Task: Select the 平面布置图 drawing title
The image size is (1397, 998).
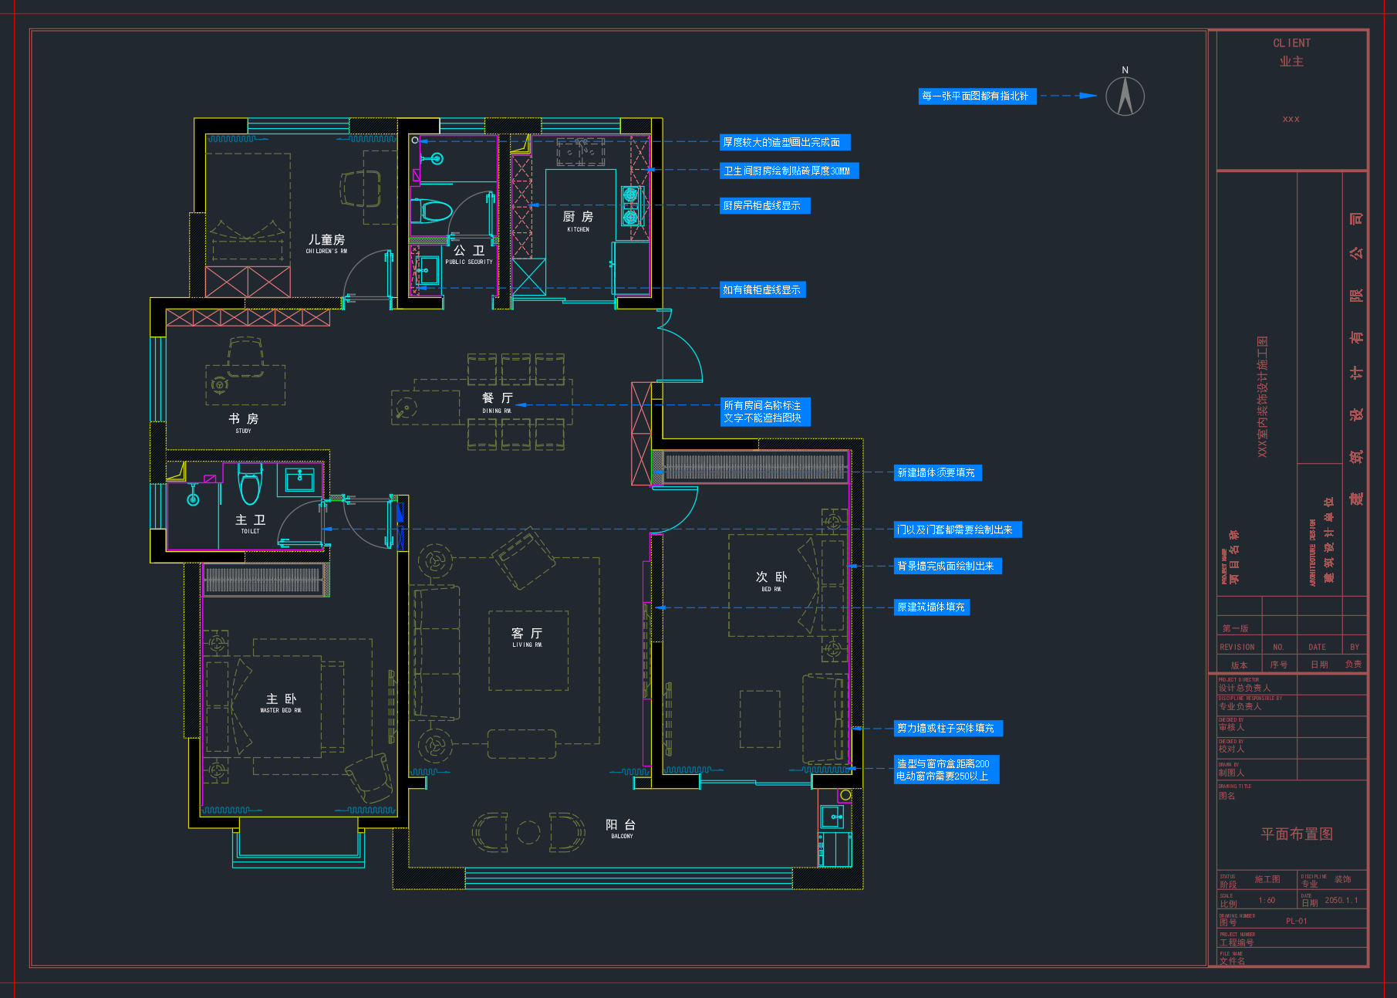Action: [1297, 834]
